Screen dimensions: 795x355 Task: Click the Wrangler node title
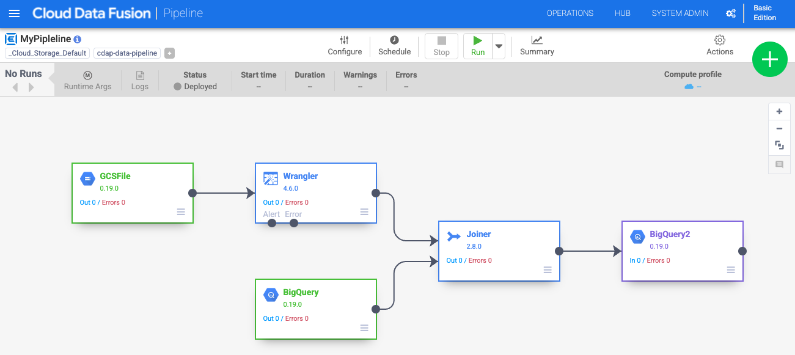(x=300, y=176)
